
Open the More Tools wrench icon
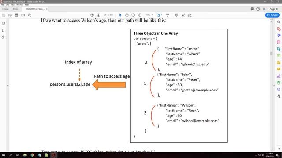[278, 97]
